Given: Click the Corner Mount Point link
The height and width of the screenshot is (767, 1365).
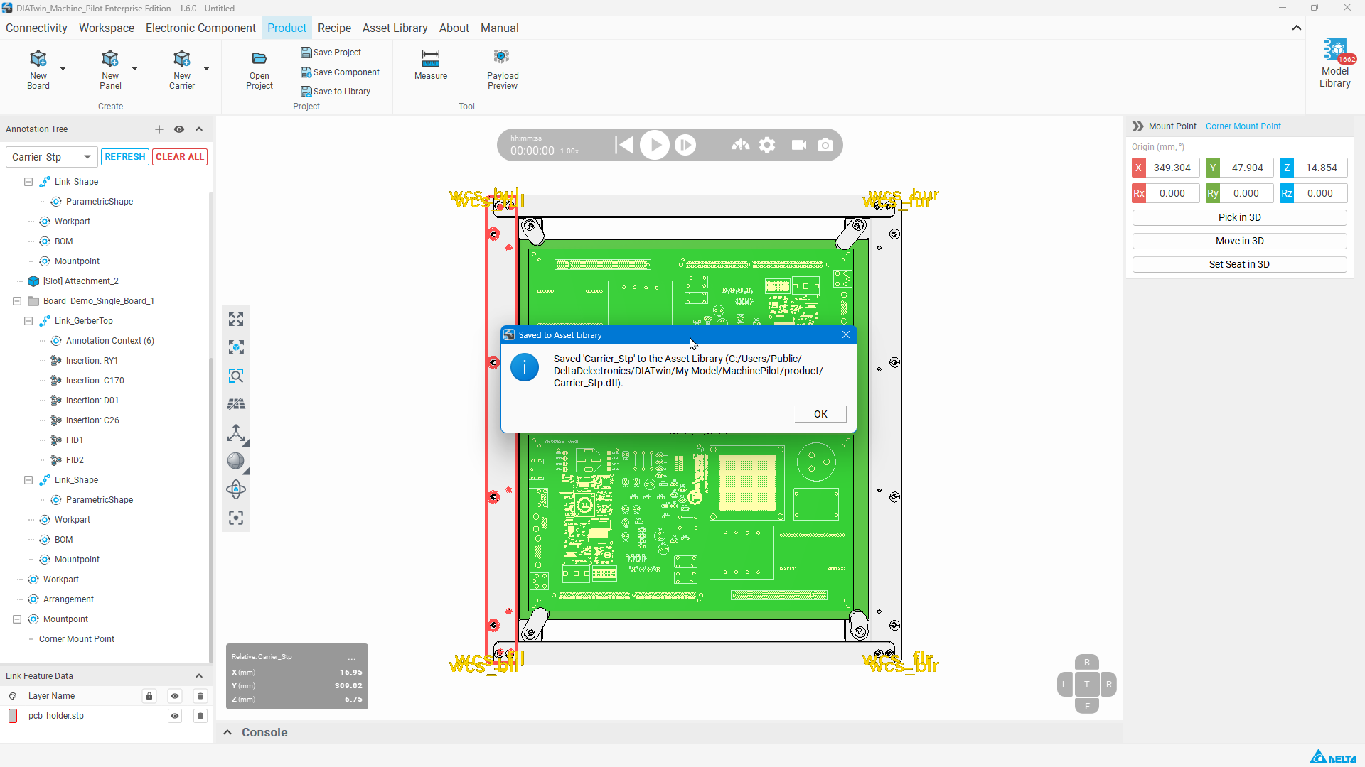Looking at the screenshot, I should click(1243, 126).
